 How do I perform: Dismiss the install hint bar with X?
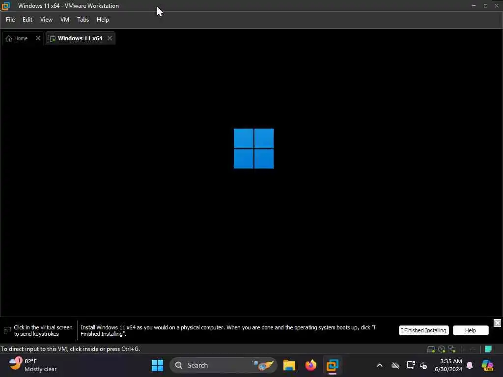point(497,323)
